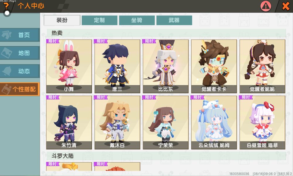Image resolution: width=293 pixels, height=176 pixels.
Task: Select 个性搭配 sidebar item
Action: (20, 89)
